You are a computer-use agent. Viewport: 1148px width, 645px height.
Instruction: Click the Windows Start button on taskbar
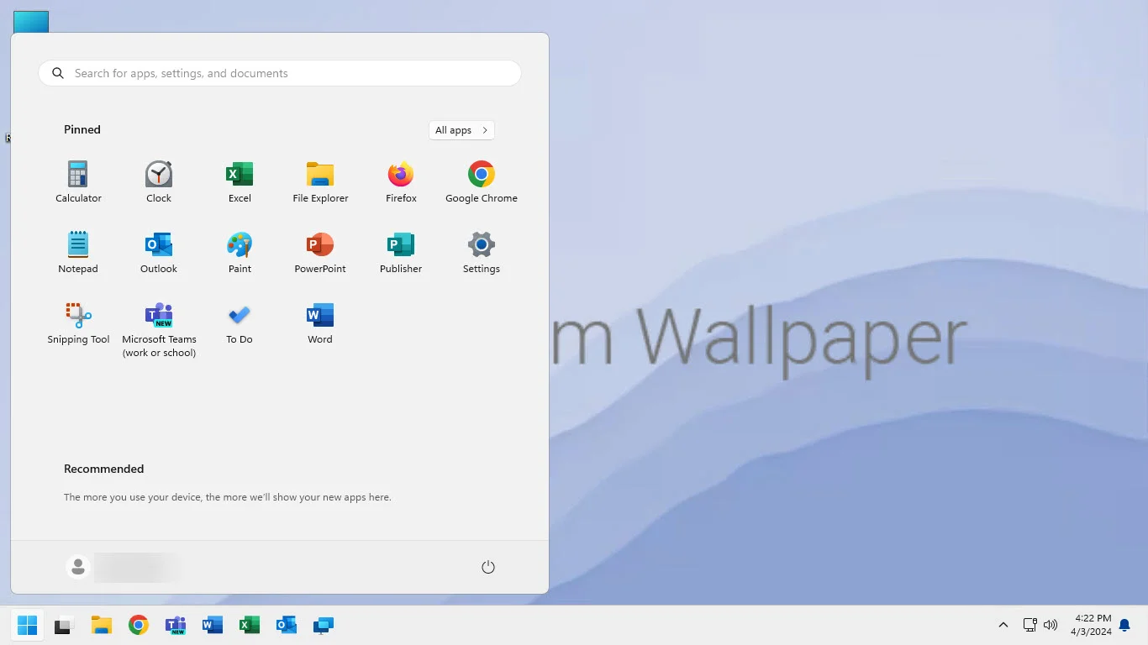tap(28, 625)
